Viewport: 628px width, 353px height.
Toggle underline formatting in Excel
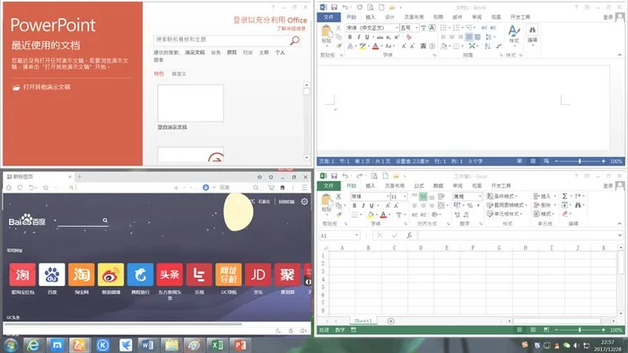click(x=371, y=205)
